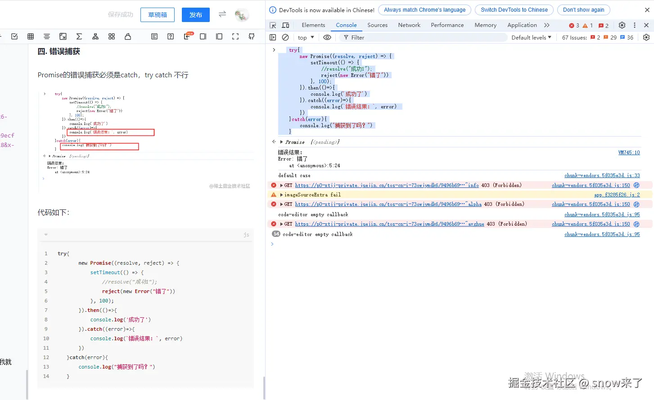Collapse the js code block in the preview
The height and width of the screenshot is (400, 654).
tap(46, 235)
